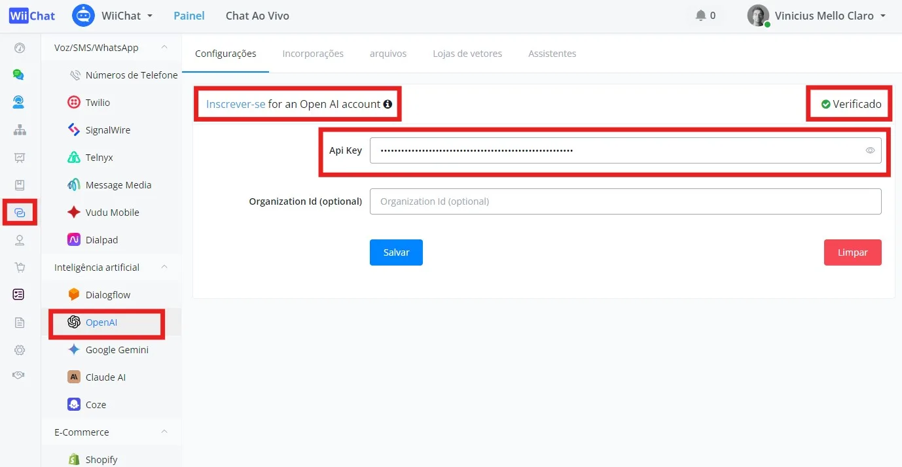The height and width of the screenshot is (467, 902).
Task: Open Vinicius Mello Claro user menu
Action: click(x=816, y=16)
